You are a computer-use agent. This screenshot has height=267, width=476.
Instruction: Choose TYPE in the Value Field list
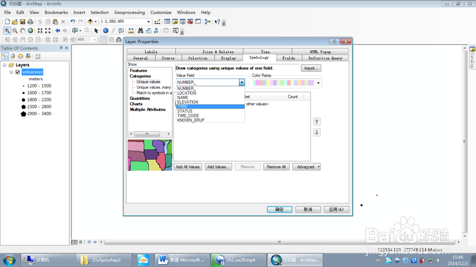coord(210,107)
